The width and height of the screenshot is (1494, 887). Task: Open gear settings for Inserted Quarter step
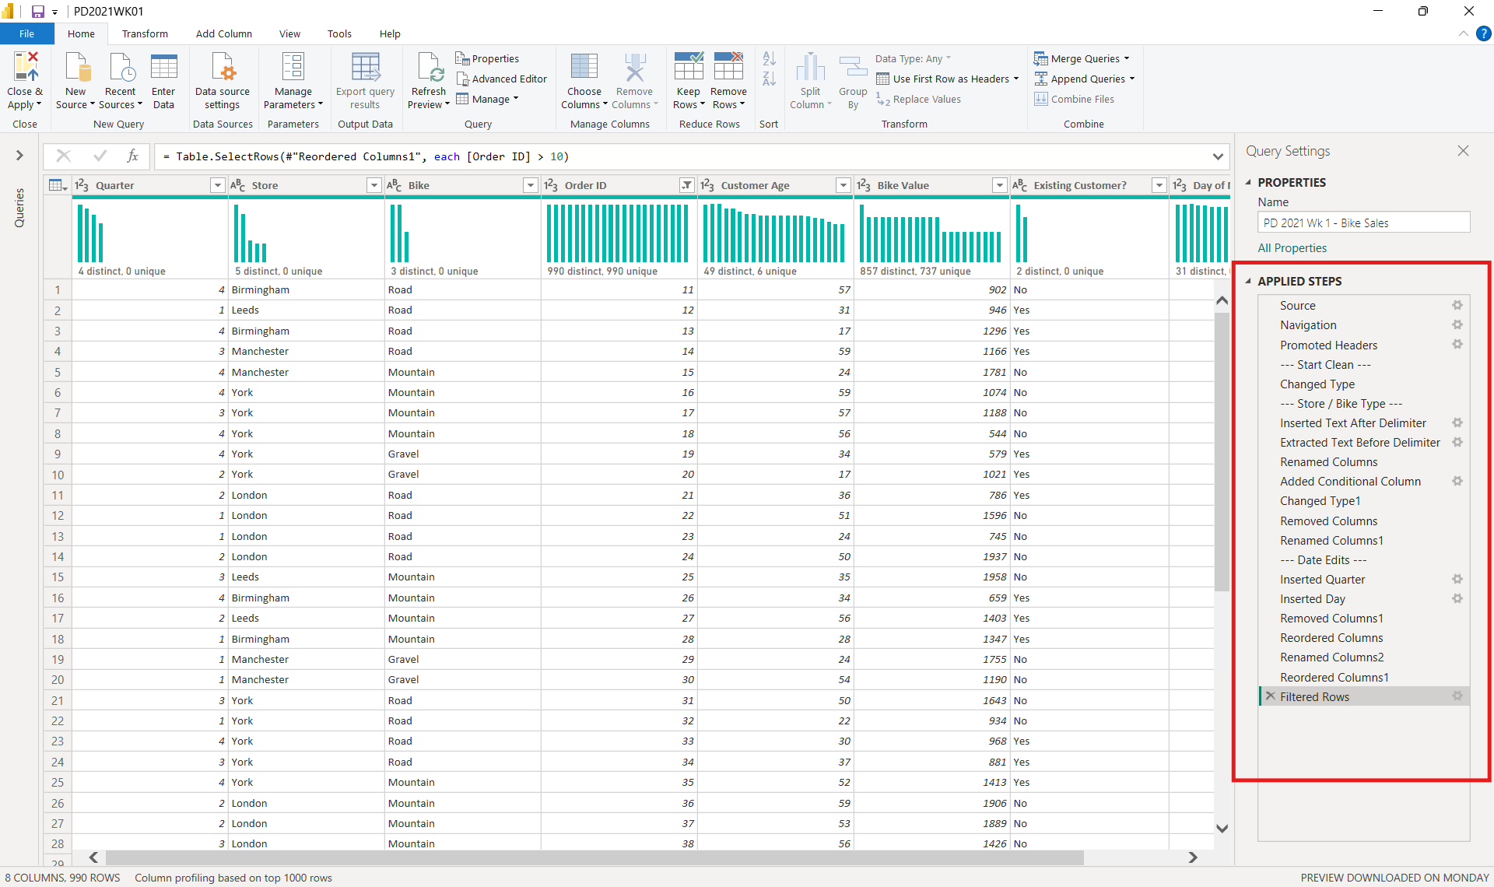point(1457,579)
